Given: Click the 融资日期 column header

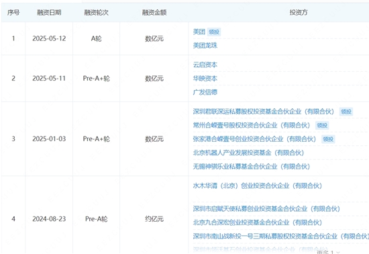Looking at the screenshot, I should (49, 13).
